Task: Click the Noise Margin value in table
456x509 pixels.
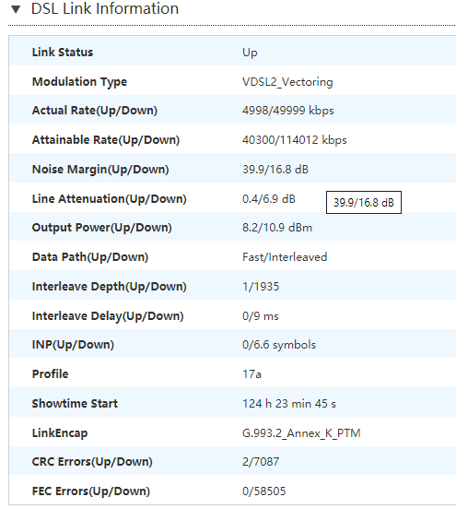Action: coord(275,170)
